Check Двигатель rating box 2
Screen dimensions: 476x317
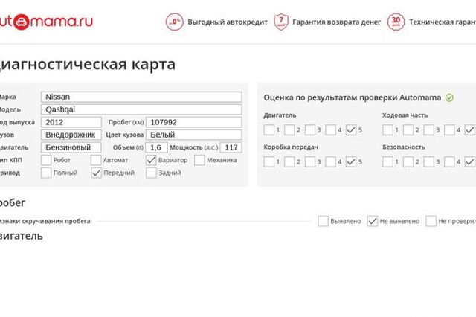[289, 130]
